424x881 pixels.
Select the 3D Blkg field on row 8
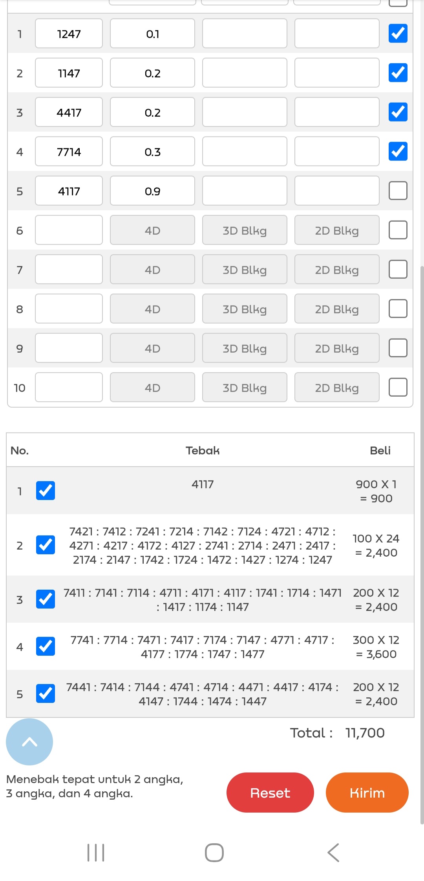point(245,309)
